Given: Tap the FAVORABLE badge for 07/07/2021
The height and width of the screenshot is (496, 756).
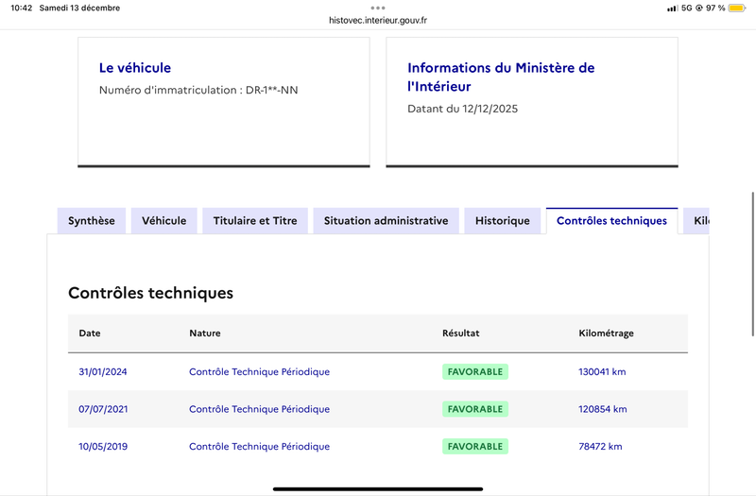Looking at the screenshot, I should click(x=475, y=409).
